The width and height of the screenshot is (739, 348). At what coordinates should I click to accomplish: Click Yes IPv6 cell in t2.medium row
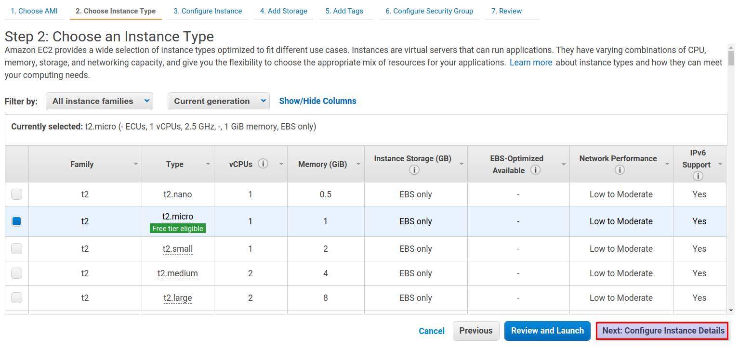click(699, 273)
